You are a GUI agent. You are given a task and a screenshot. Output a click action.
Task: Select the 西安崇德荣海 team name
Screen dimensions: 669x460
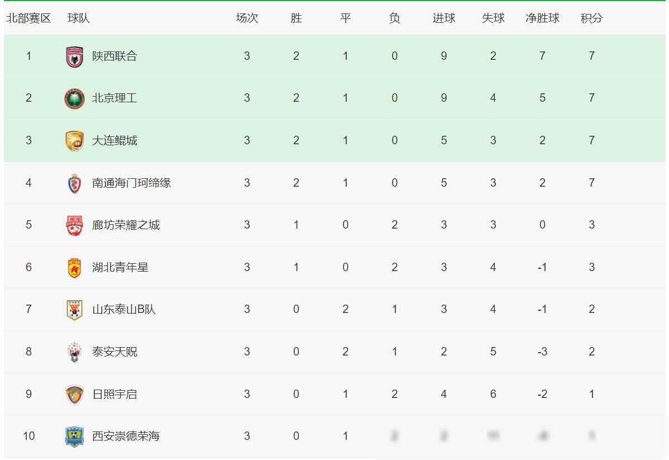pyautogui.click(x=126, y=436)
